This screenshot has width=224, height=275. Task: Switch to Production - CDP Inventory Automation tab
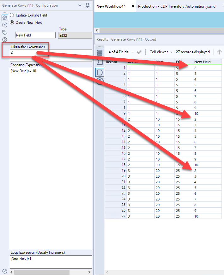click(x=177, y=6)
